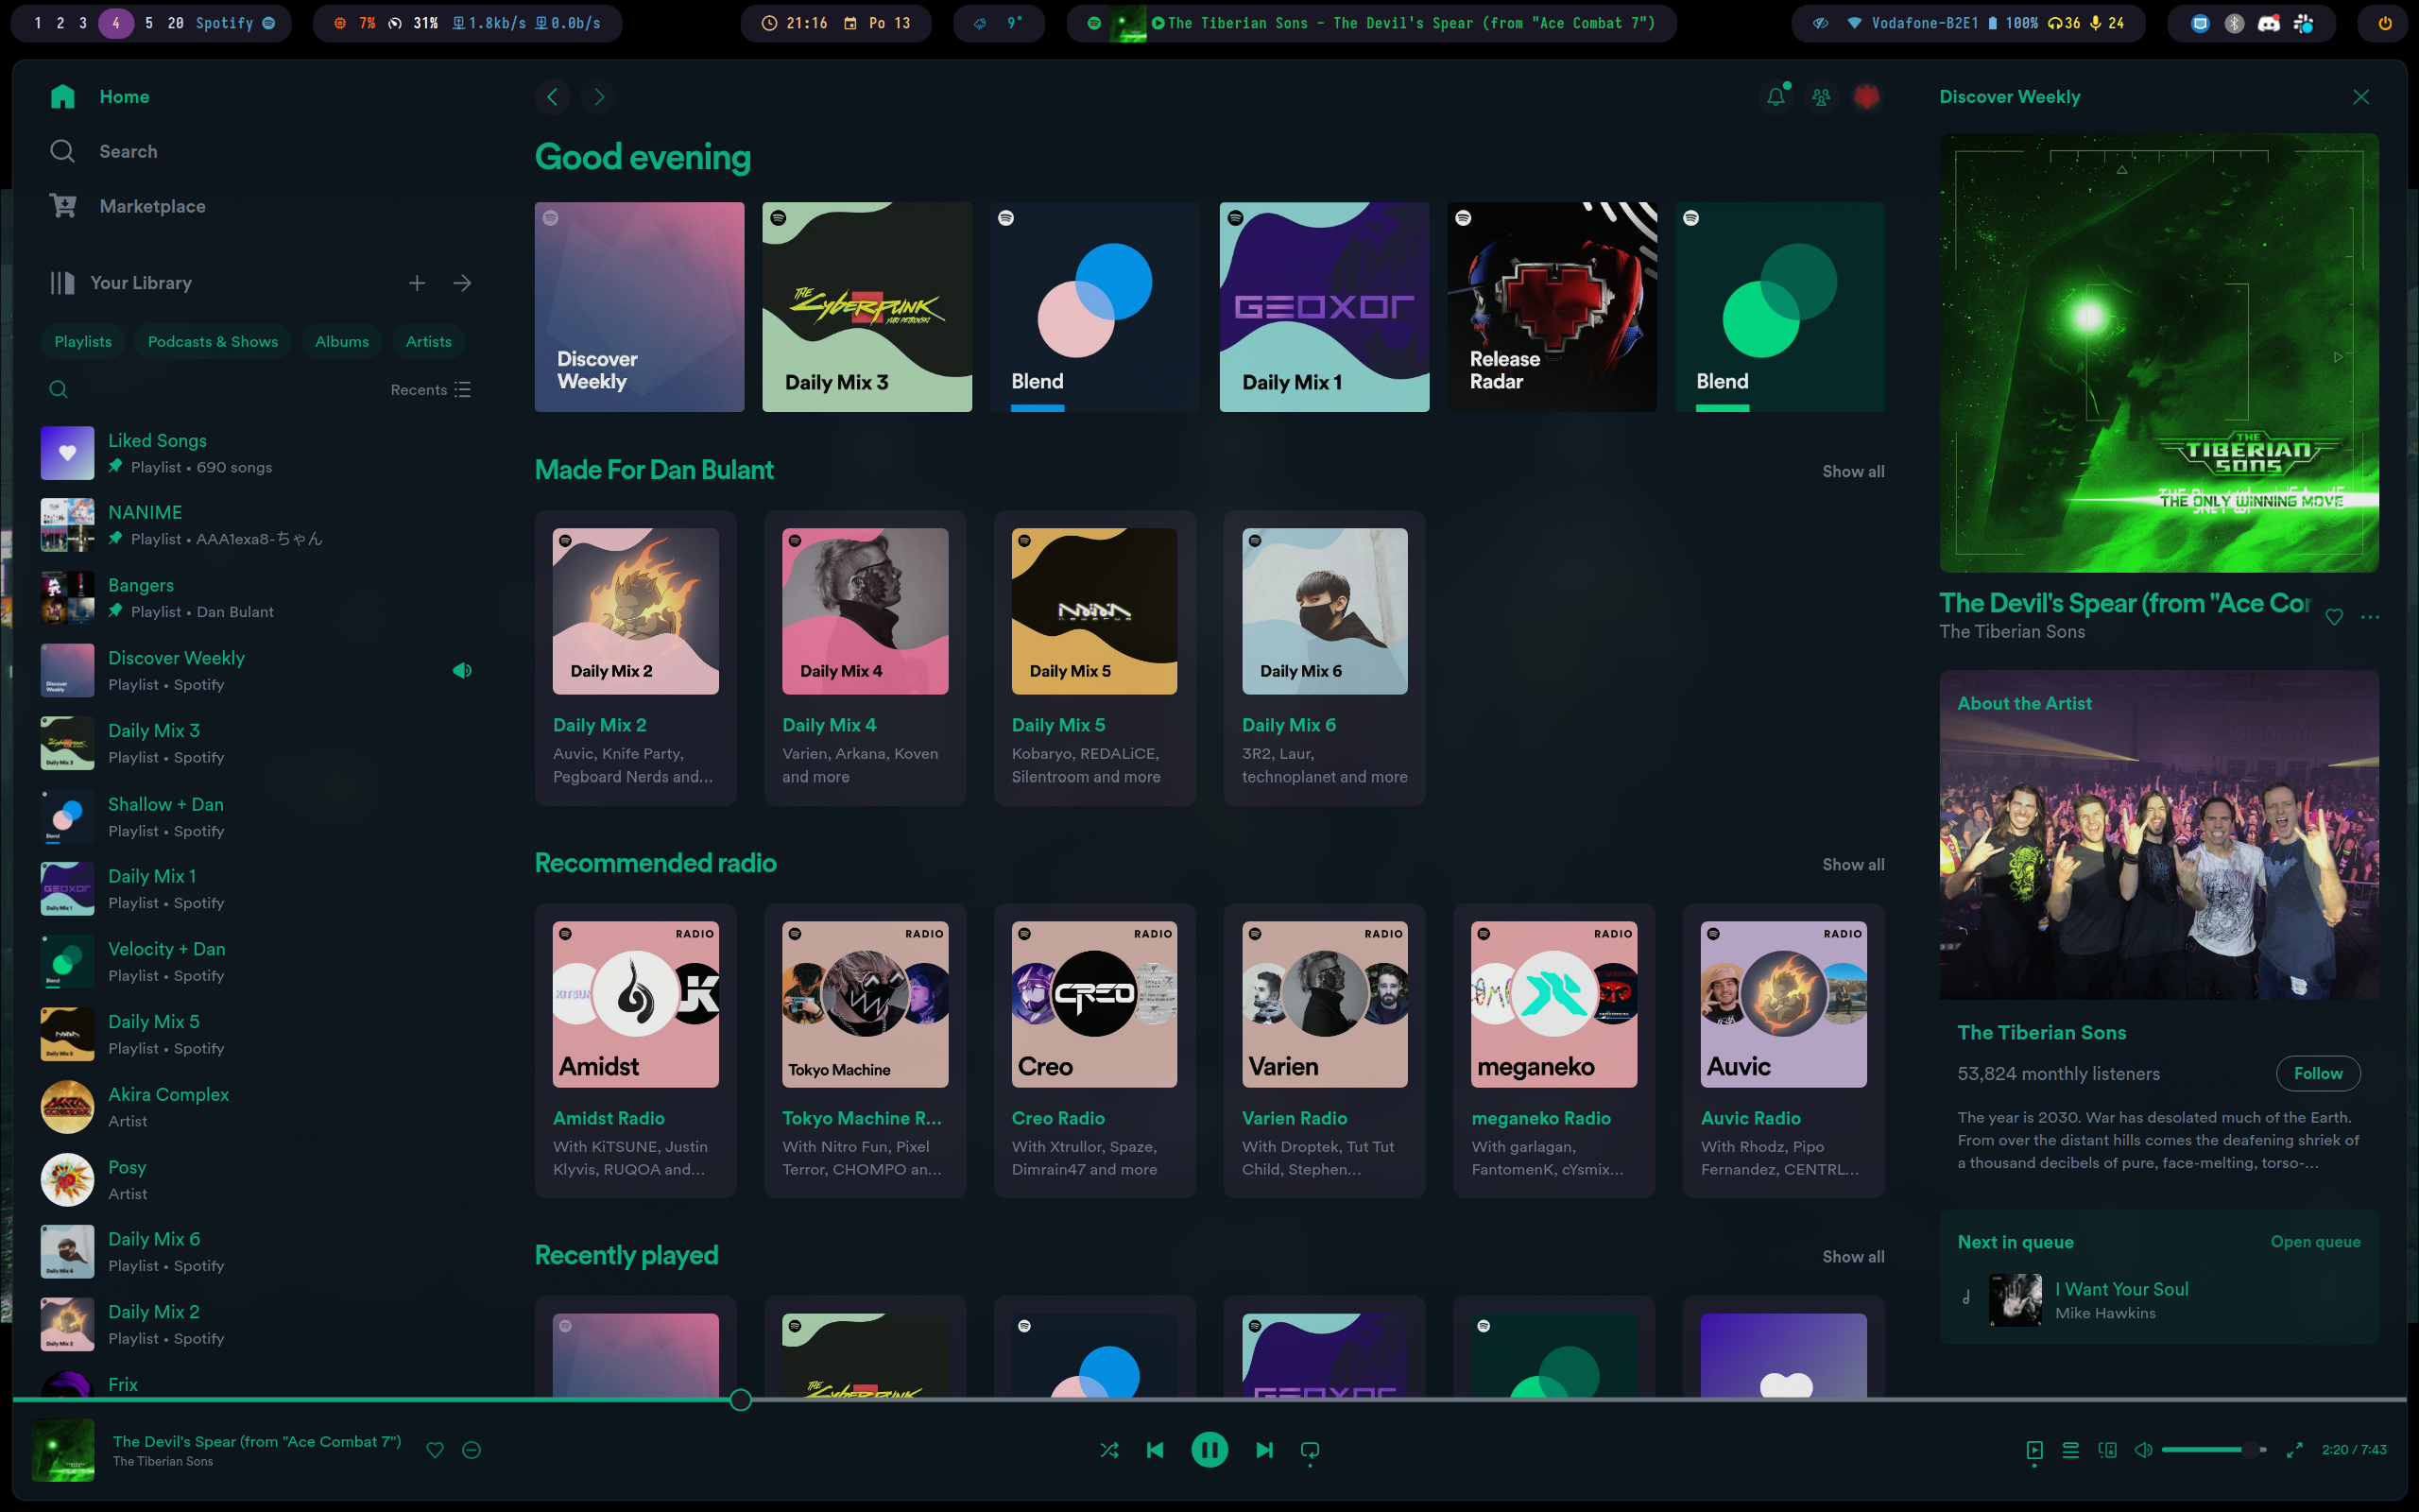Screen dimensions: 2419x1512
Task: Adjust the volume slider
Action: [x=2213, y=1450]
